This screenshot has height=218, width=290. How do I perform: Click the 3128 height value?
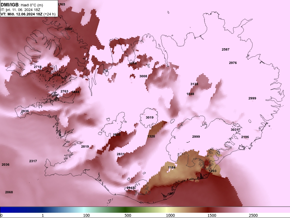pyautogui.click(x=194, y=84)
